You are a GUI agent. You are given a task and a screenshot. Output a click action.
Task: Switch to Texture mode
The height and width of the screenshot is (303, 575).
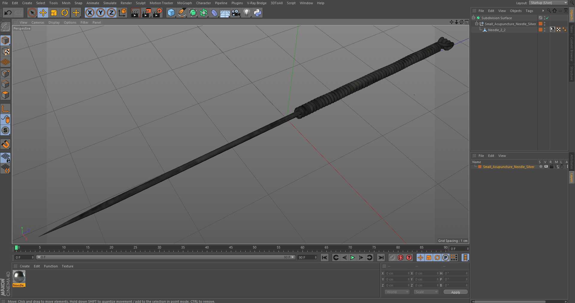(5, 51)
